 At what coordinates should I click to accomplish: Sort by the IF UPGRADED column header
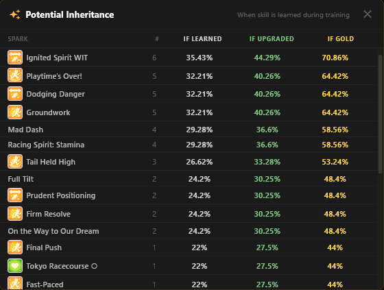point(272,38)
